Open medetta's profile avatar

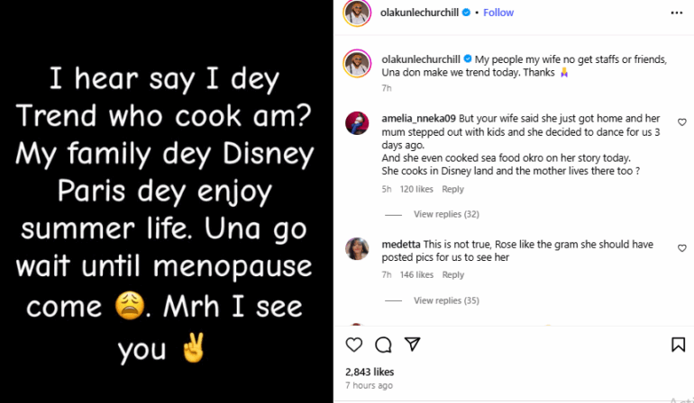pyautogui.click(x=357, y=247)
